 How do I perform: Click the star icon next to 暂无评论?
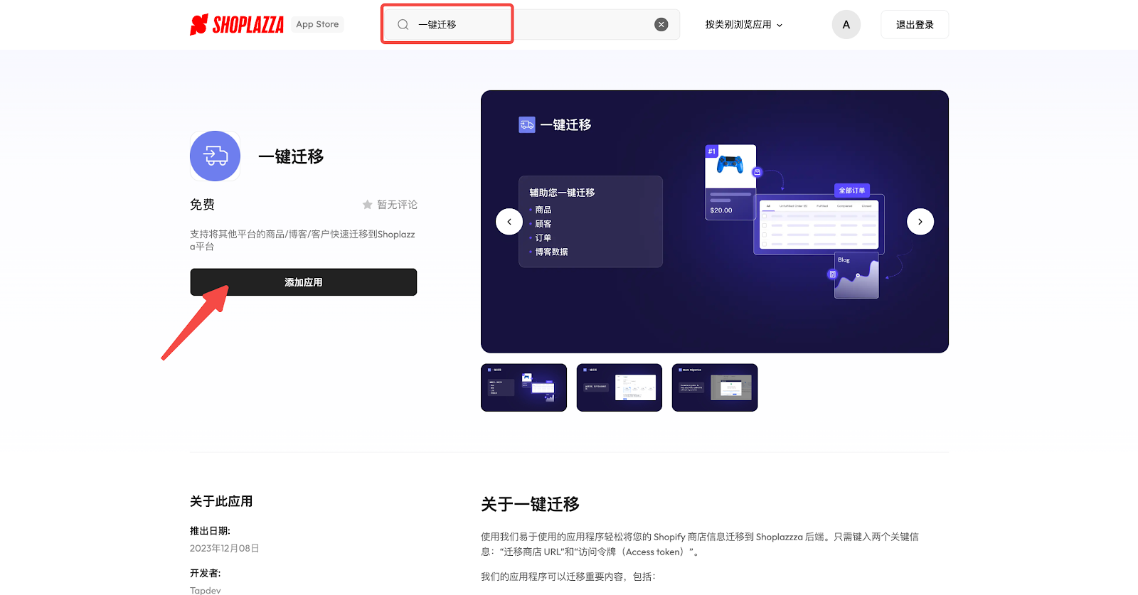367,205
